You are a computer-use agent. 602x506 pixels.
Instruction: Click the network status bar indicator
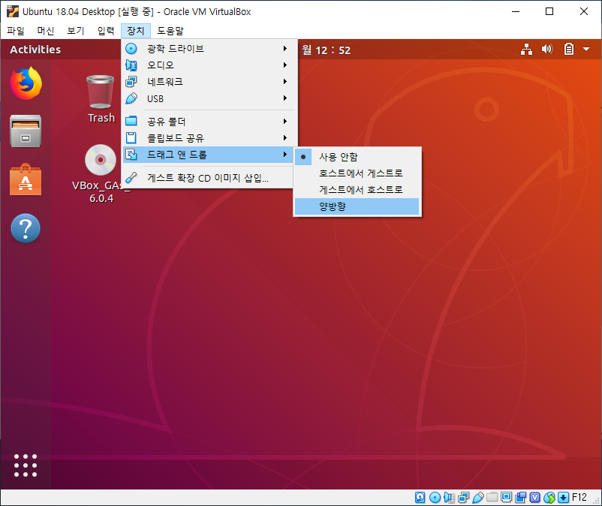pyautogui.click(x=463, y=498)
